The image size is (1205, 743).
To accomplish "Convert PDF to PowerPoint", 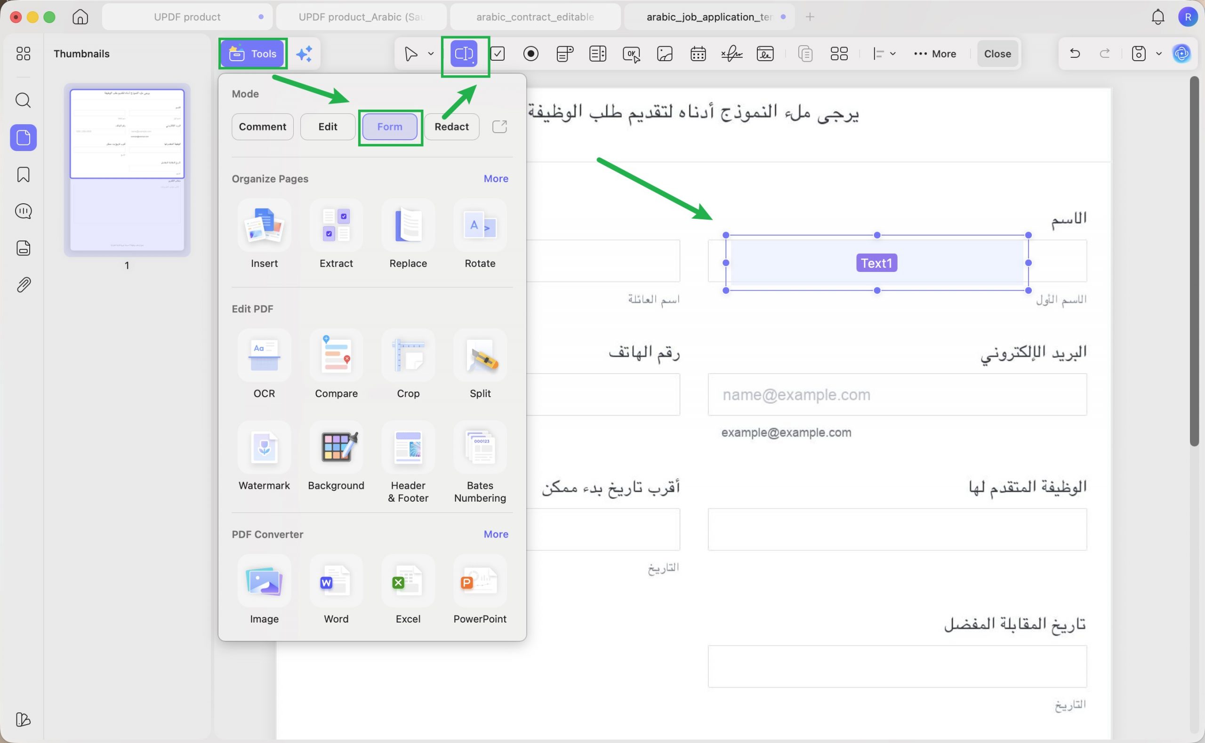I will [480, 590].
